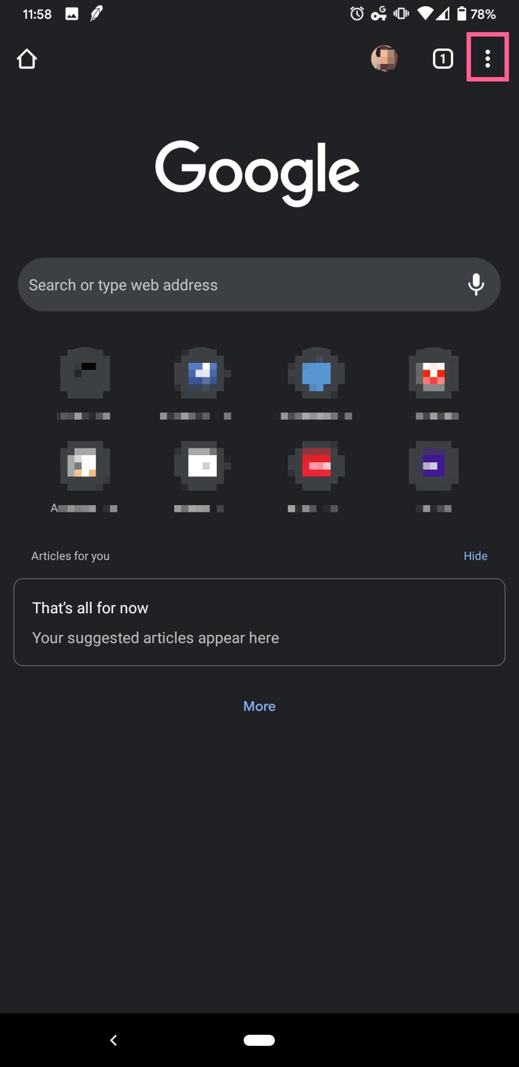Tap the picture notification icon in the status bar
Image resolution: width=519 pixels, height=1067 pixels.
(72, 13)
